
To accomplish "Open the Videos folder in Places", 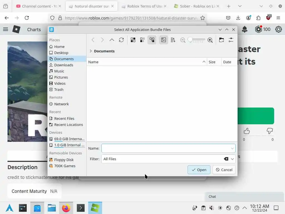I will coord(67,83).
